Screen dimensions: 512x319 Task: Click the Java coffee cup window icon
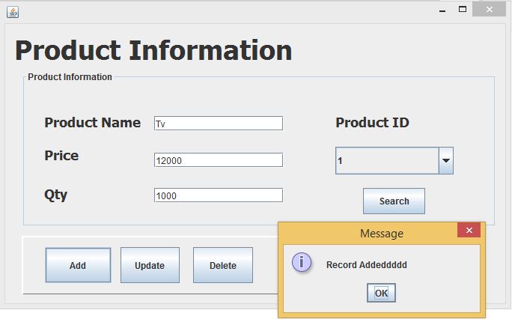tap(13, 12)
